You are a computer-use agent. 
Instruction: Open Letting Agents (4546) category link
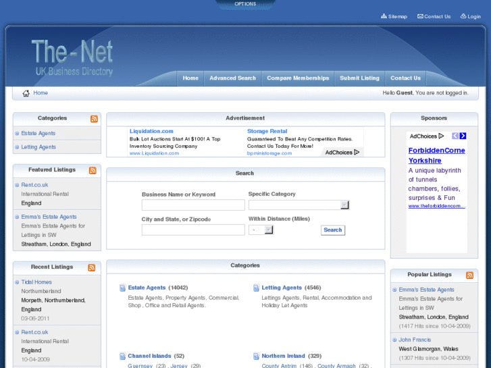(282, 288)
